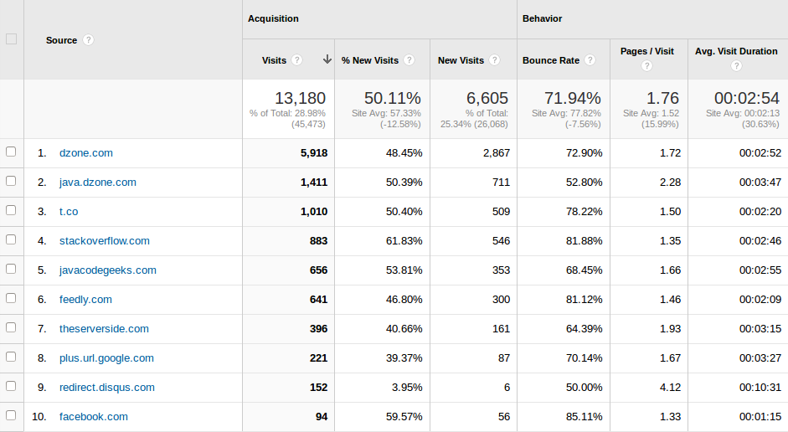This screenshot has width=788, height=432.
Task: Click the Source column header label
Action: point(61,40)
